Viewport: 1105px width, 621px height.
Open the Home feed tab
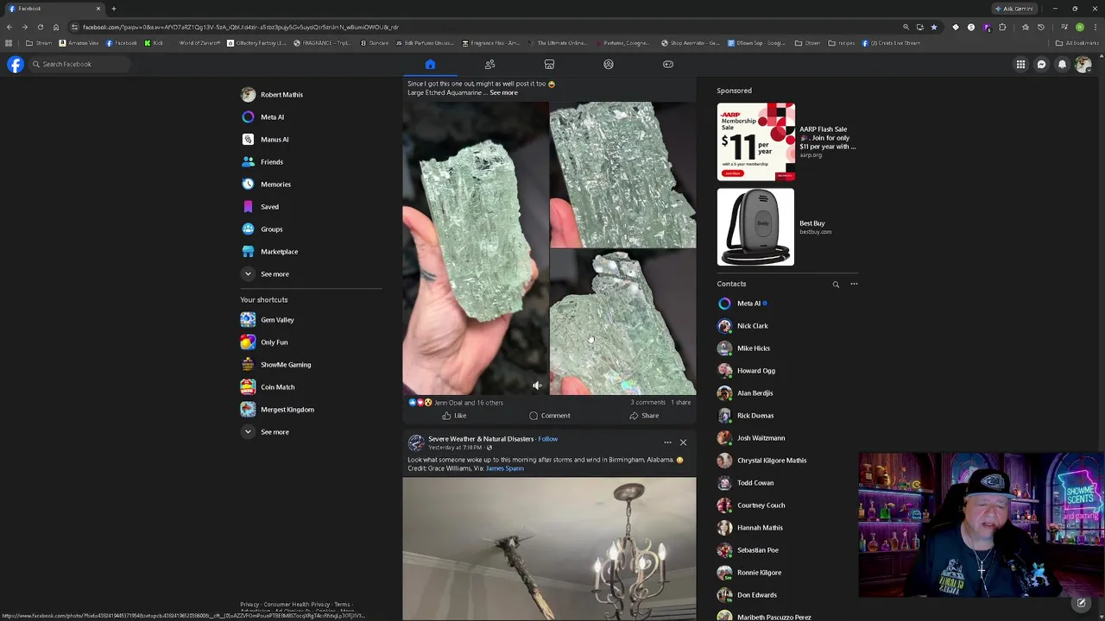(430, 64)
